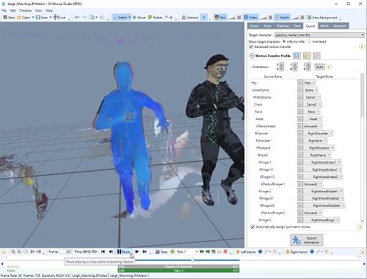Click the Redo arrow icon
Image resolution: width=367 pixels, height=279 pixels.
pos(85,17)
